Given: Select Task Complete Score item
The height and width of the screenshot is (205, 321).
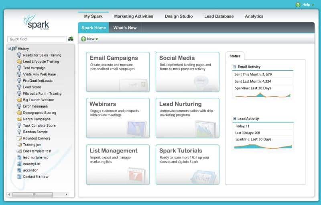Looking at the screenshot, I should (x=39, y=126).
